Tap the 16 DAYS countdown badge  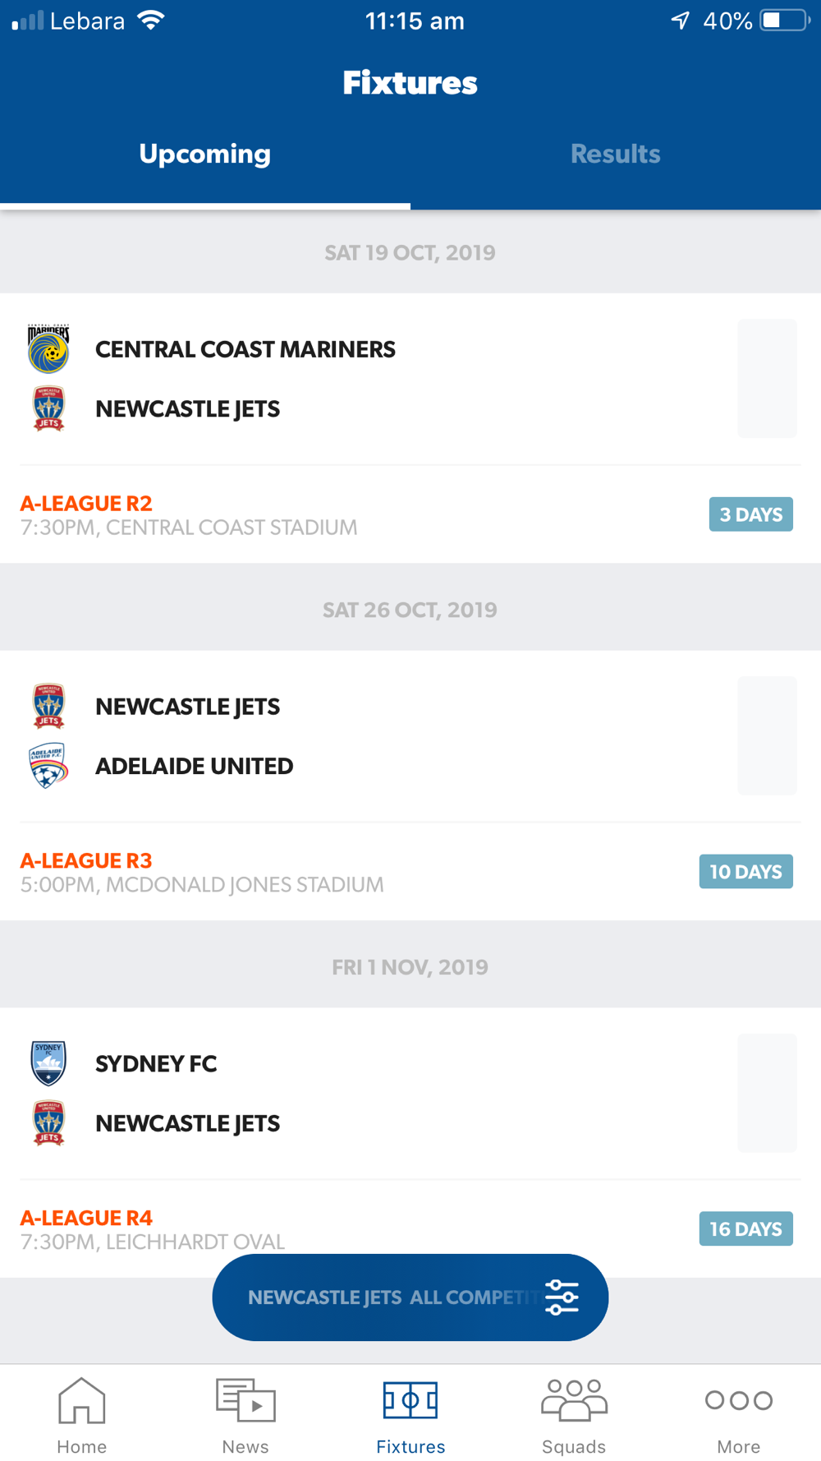coord(746,1229)
